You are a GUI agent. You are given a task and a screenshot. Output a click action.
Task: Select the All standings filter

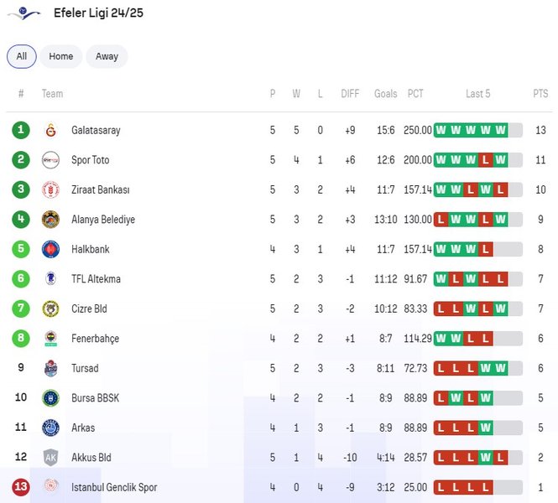click(22, 56)
